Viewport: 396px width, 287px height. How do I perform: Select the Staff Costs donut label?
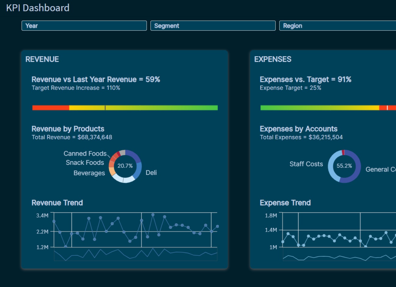tap(306, 164)
